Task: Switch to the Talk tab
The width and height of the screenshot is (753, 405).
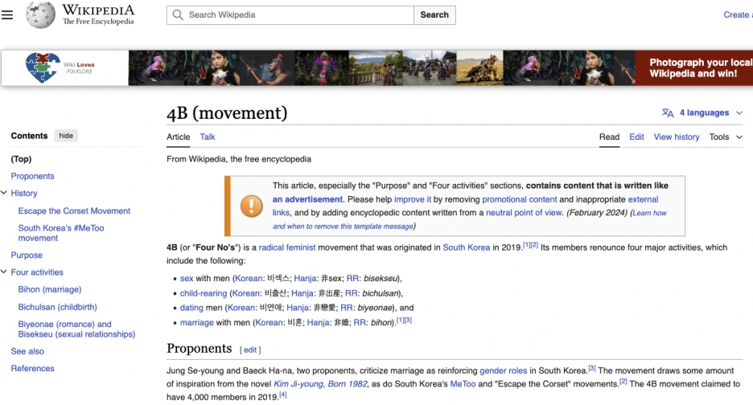Action: 208,137
